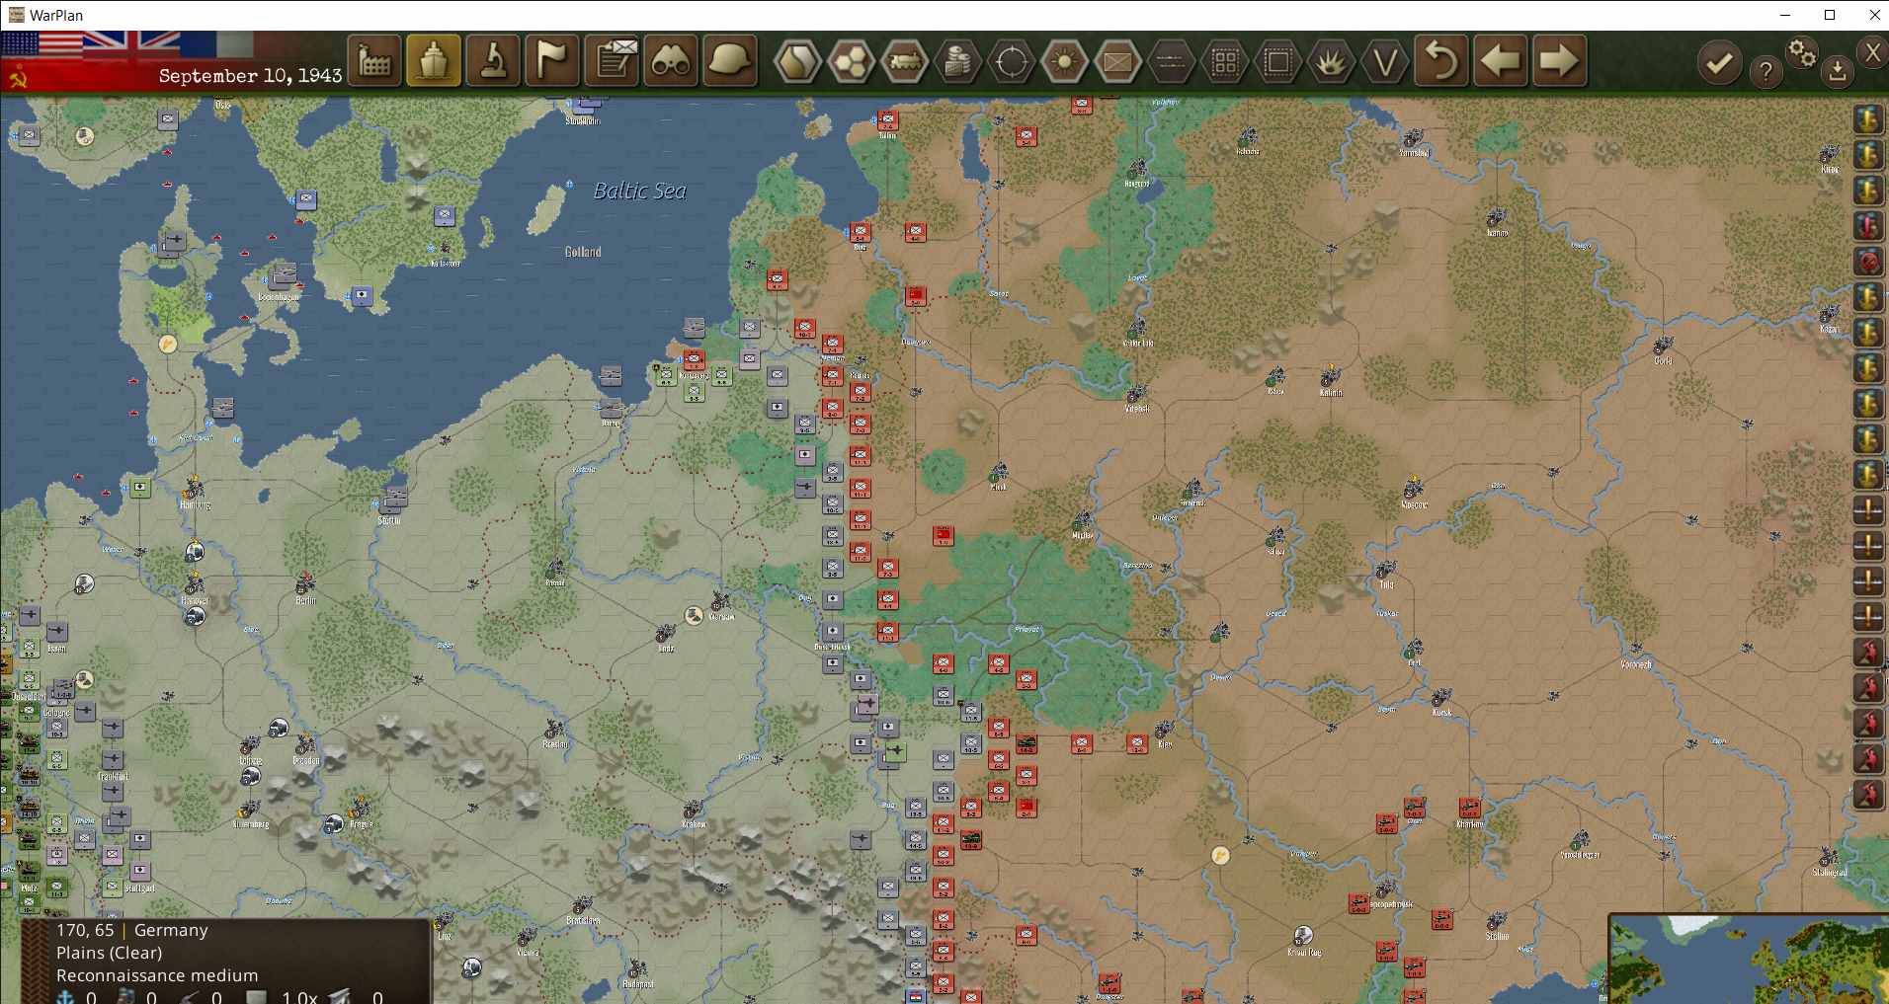Viewport: 1889px width, 1004px height.
Task: Open the red prohibited-sign alert in sidebar
Action: click(1868, 262)
